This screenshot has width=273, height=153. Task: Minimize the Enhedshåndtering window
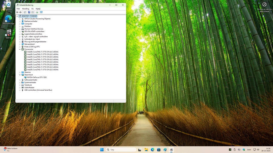(x=110, y=5)
